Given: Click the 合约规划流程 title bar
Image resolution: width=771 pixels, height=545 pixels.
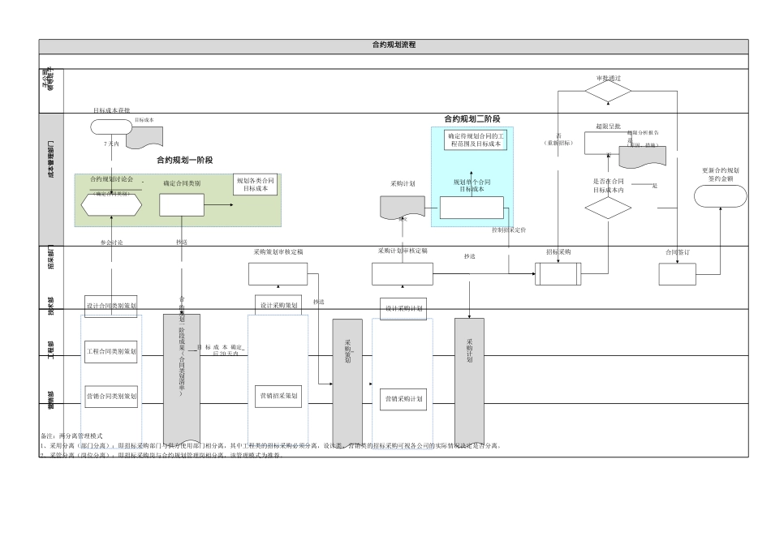Looking at the screenshot, I should point(394,46).
